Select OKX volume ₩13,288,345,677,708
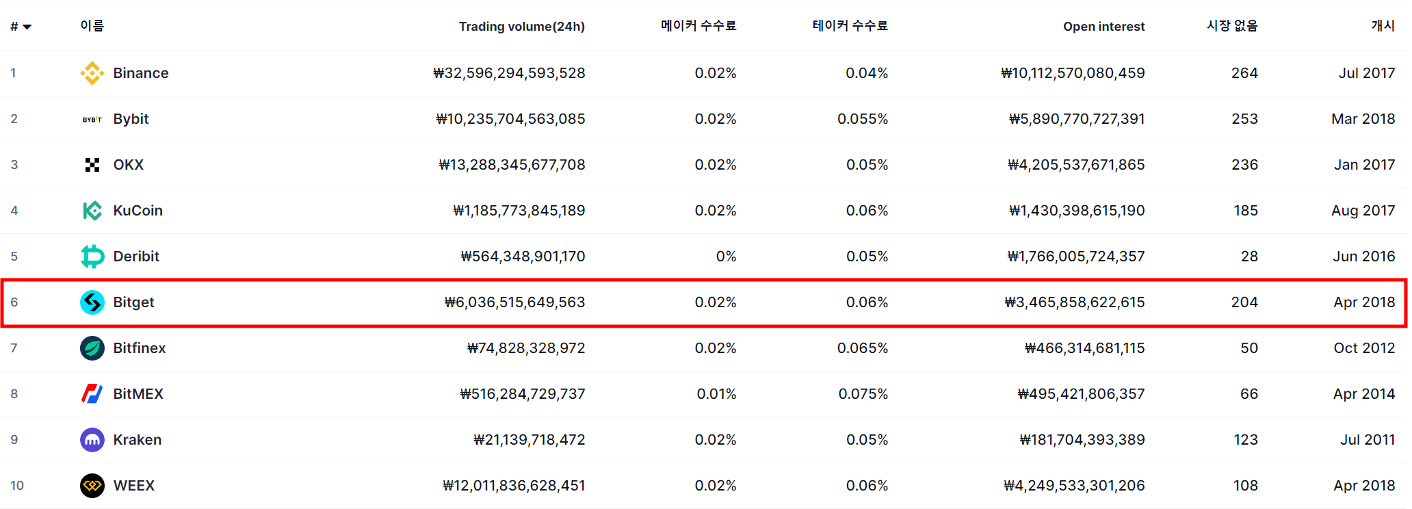The width and height of the screenshot is (1412, 509). [512, 165]
